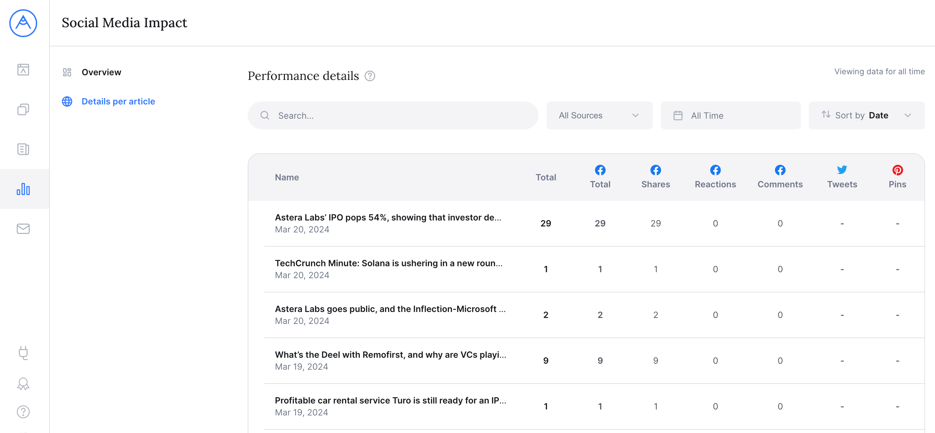The height and width of the screenshot is (433, 935).
Task: Click the Reactions column header label
Action: pyautogui.click(x=716, y=184)
